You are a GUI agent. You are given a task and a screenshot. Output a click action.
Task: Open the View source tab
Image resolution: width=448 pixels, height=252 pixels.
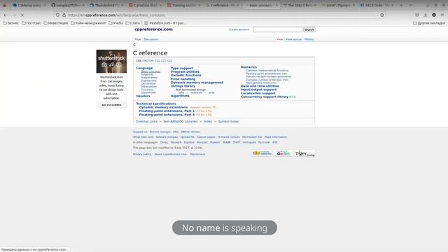pyautogui.click(x=293, y=39)
